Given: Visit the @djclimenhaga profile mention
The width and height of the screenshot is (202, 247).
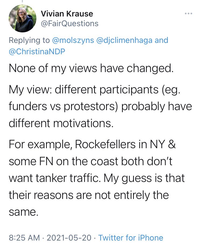Looking at the screenshot, I should click(x=124, y=40).
